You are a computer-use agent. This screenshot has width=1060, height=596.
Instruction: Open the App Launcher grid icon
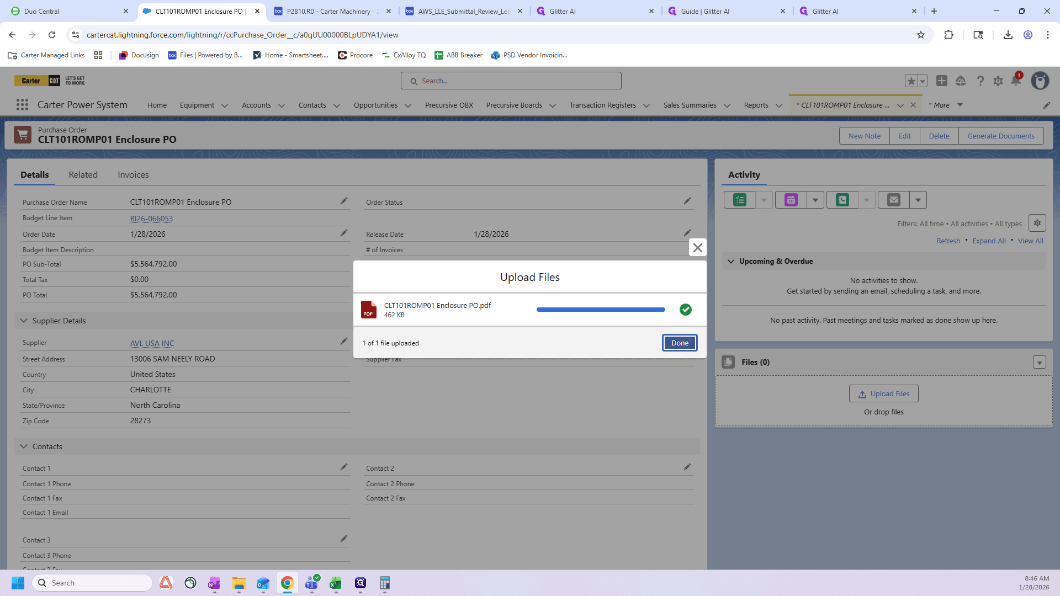(22, 105)
